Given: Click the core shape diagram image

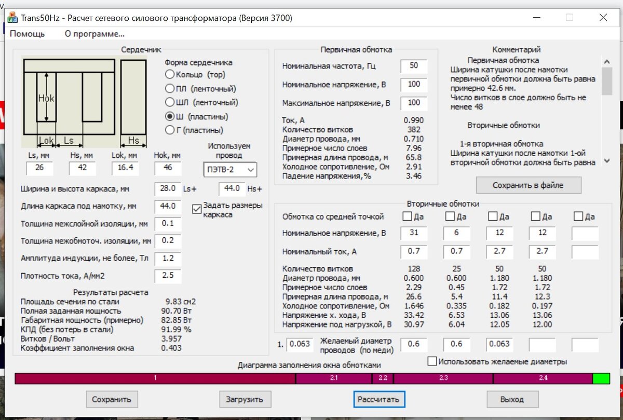Looking at the screenshot, I should [x=86, y=103].
